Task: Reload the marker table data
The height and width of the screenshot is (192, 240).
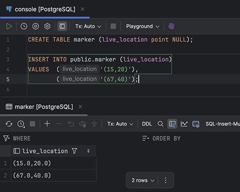Action: click(x=9, y=124)
